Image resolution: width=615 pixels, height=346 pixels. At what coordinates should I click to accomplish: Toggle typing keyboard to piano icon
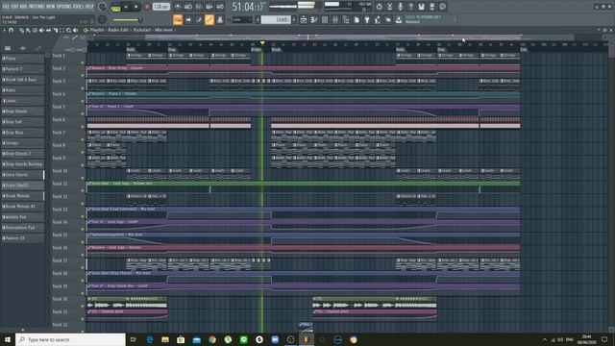pyautogui.click(x=178, y=19)
